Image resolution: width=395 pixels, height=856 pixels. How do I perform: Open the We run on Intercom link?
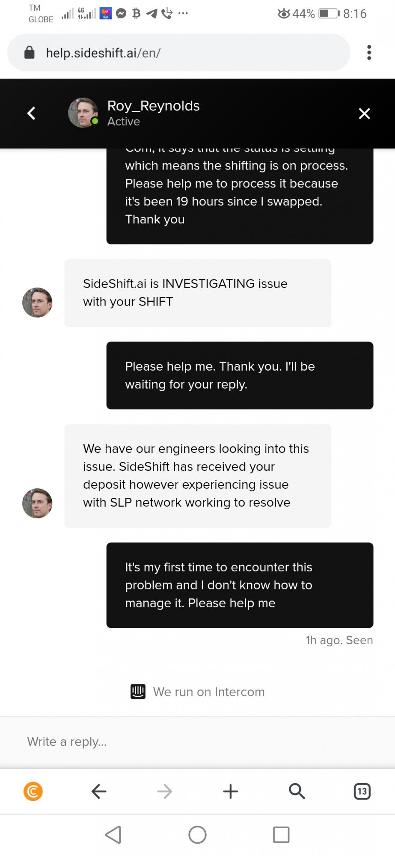pos(197,692)
